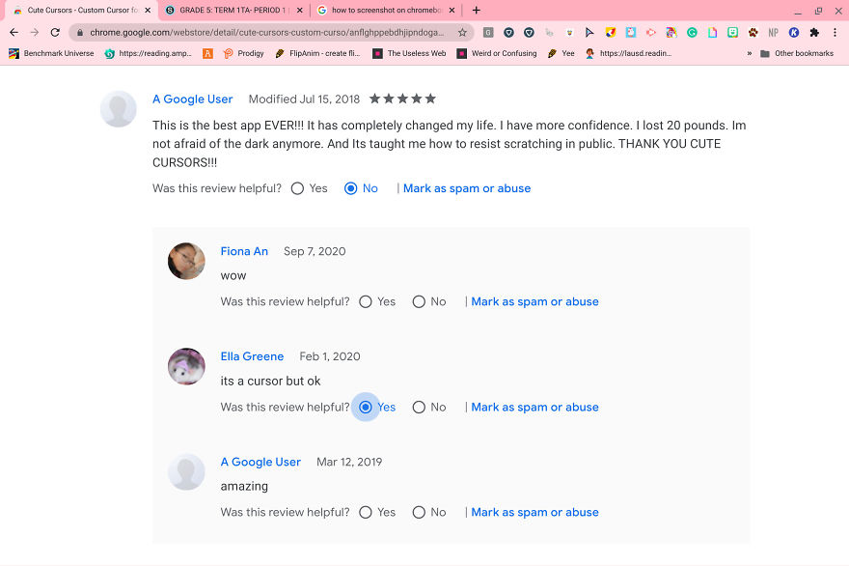Screen dimensions: 849x566
Task: Click the new tab plus button
Action: point(471,10)
